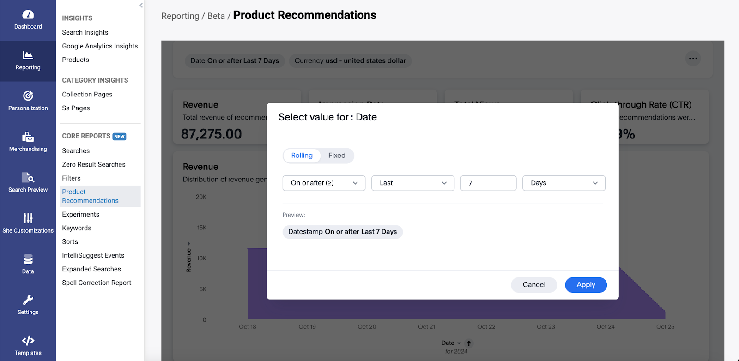Open Products under Insights
Viewport: 739px width, 361px height.
75,60
